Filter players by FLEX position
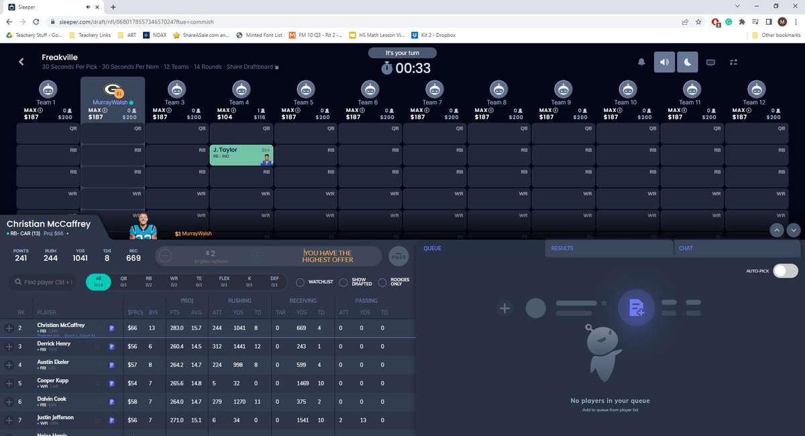The height and width of the screenshot is (436, 805). [224, 282]
